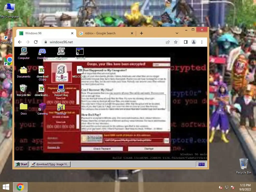This screenshot has height=192, width=256.
Task: Click the bitcoin accepted here logo
Action: tap(92, 138)
